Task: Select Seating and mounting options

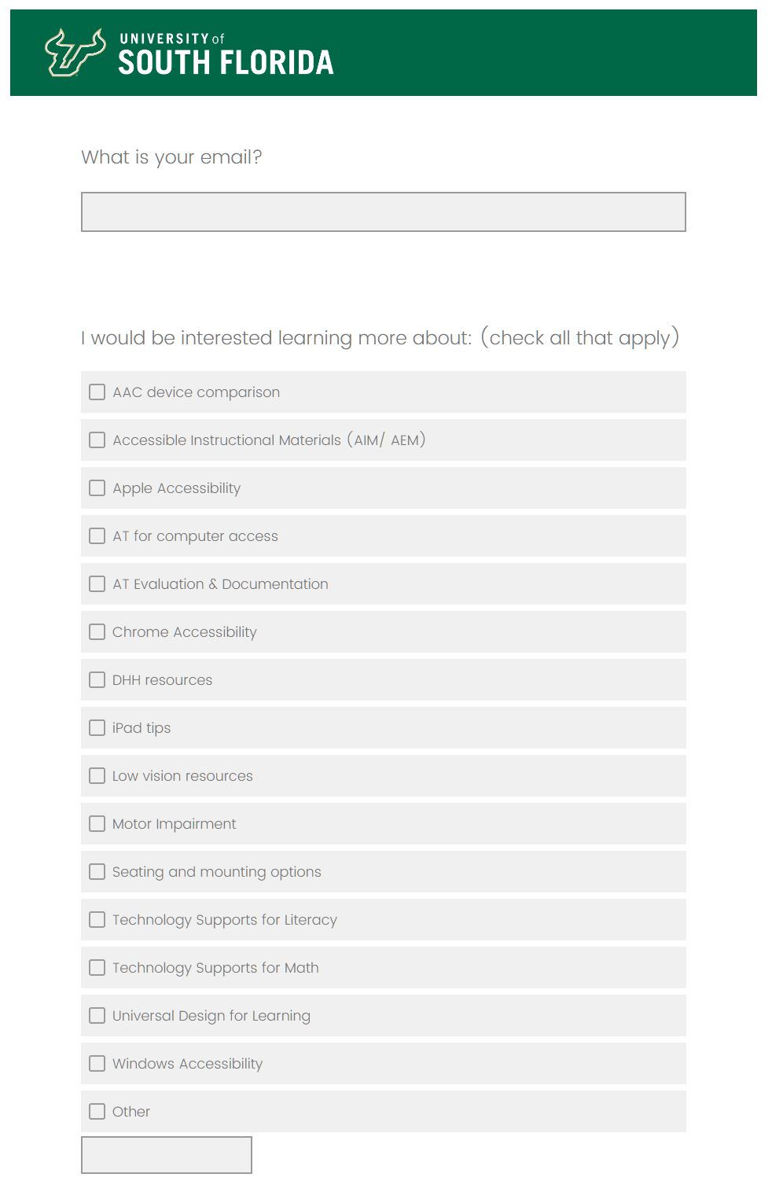Action: (97, 871)
